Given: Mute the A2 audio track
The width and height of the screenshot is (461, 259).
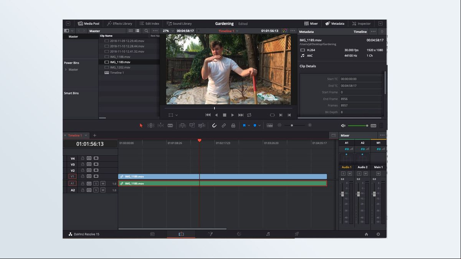Looking at the screenshot, I should [x=103, y=190].
